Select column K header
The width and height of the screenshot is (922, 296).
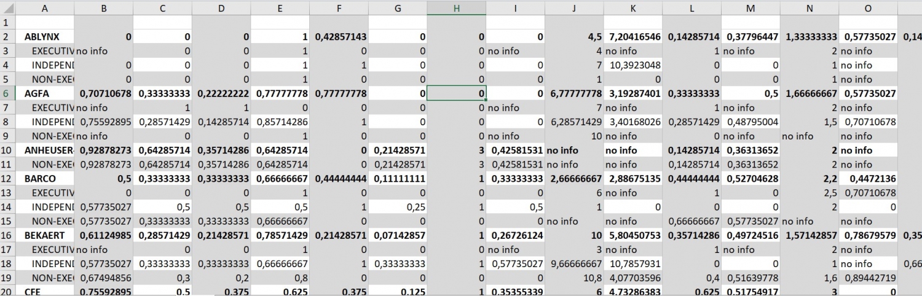point(633,9)
